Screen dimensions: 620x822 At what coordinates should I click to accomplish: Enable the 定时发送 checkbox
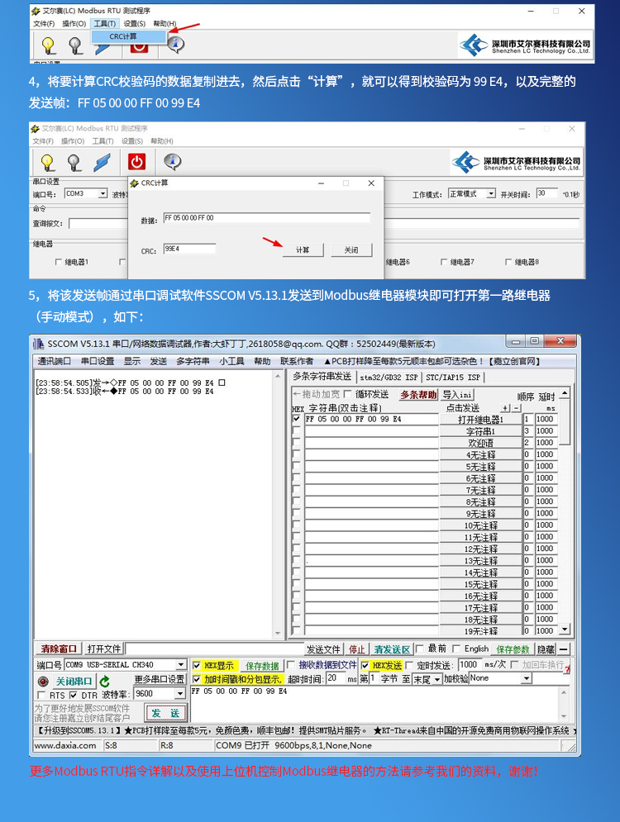(x=410, y=666)
